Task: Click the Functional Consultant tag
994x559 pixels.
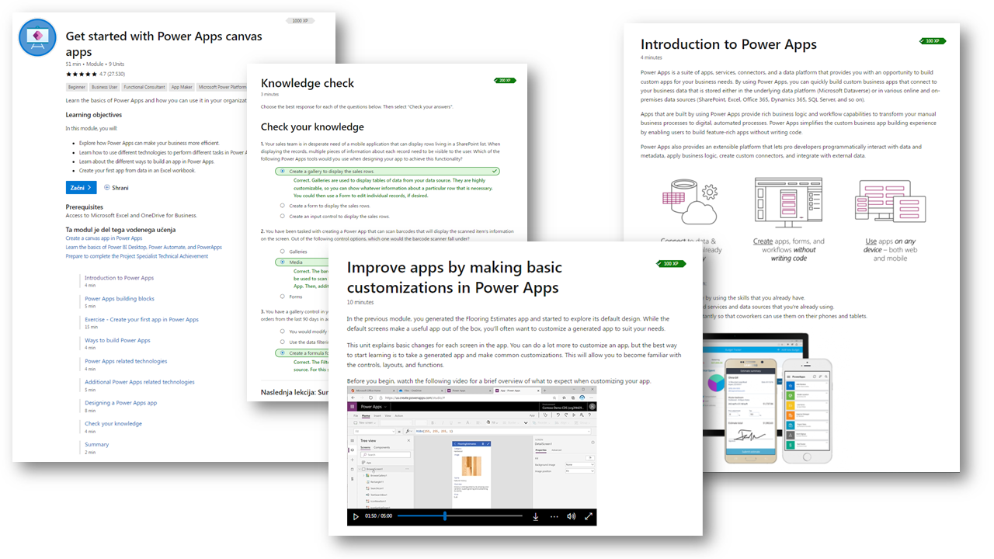Action: (144, 88)
